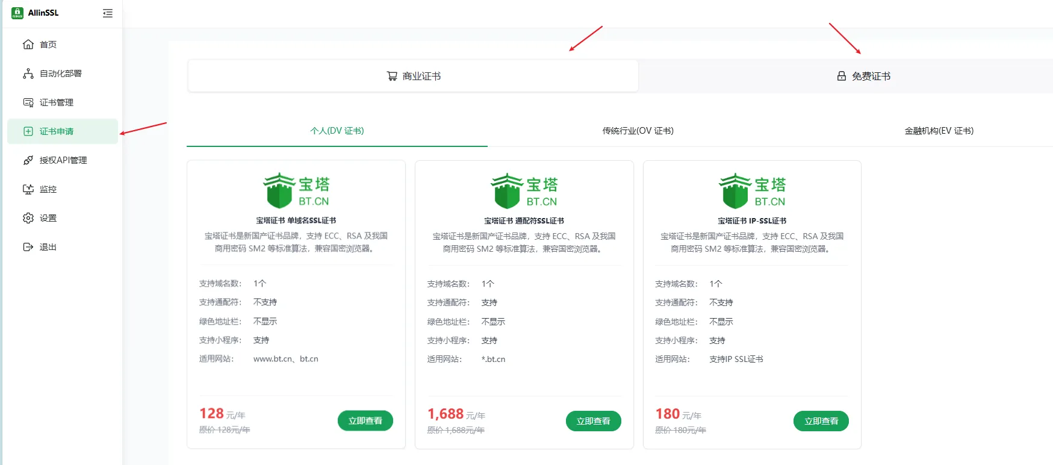Select the 个人(DV 证书) tab
Viewport: 1053px width, 465px height.
tap(337, 131)
